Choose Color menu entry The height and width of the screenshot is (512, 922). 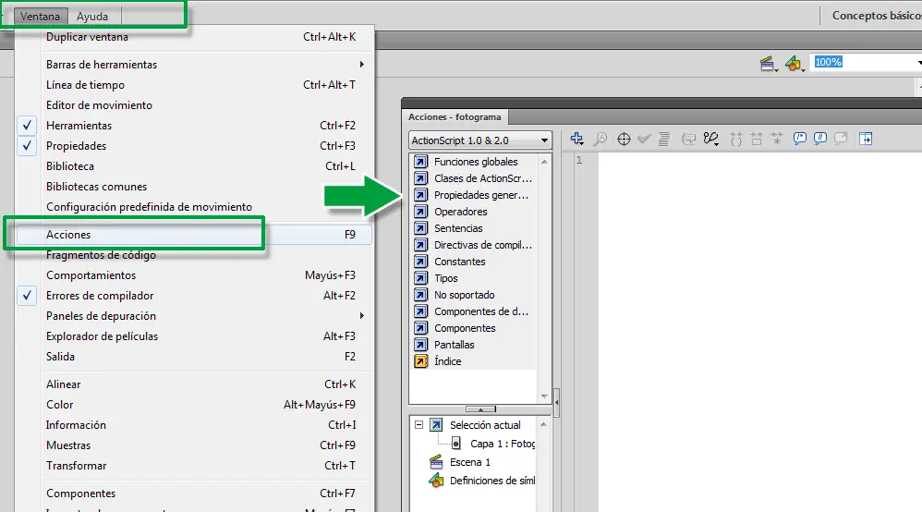[x=195, y=404]
